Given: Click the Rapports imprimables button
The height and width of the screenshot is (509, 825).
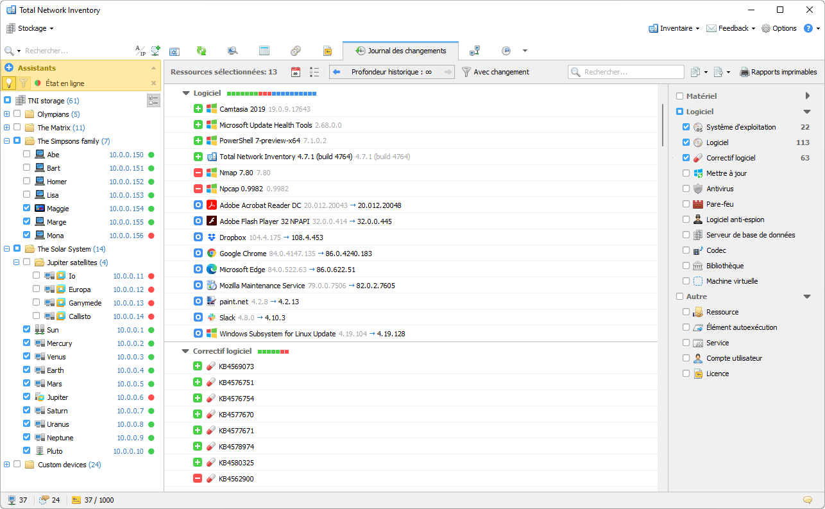Looking at the screenshot, I should [x=779, y=72].
